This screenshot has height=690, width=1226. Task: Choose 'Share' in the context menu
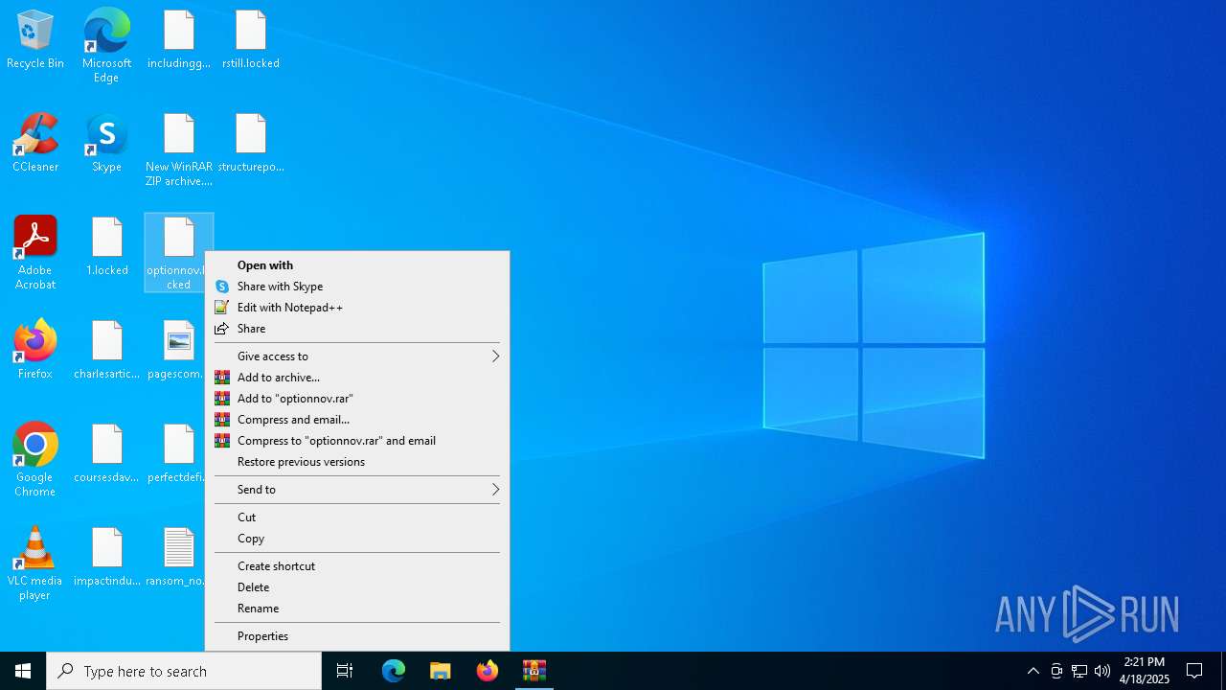357,329
